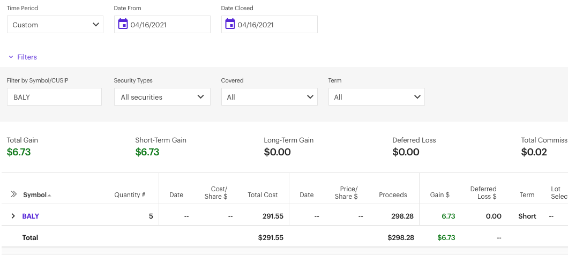The image size is (568, 262).
Task: Open the Security Types dropdown
Action: 162,97
